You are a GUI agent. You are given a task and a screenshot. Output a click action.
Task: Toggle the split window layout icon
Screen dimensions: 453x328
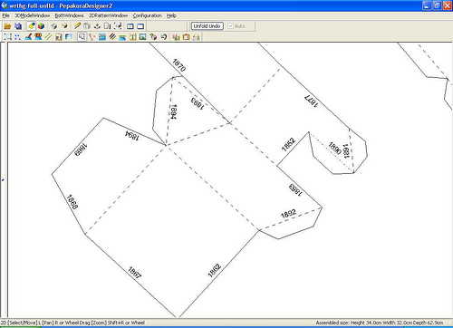[x=130, y=26]
